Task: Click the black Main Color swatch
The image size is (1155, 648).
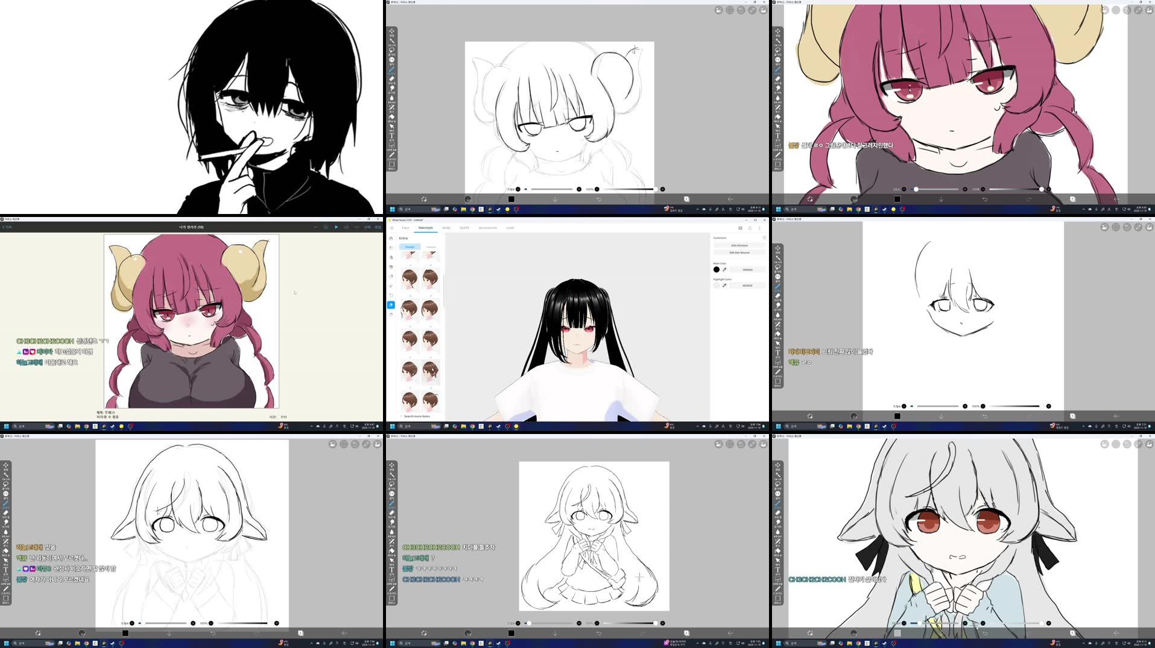Action: 717,269
